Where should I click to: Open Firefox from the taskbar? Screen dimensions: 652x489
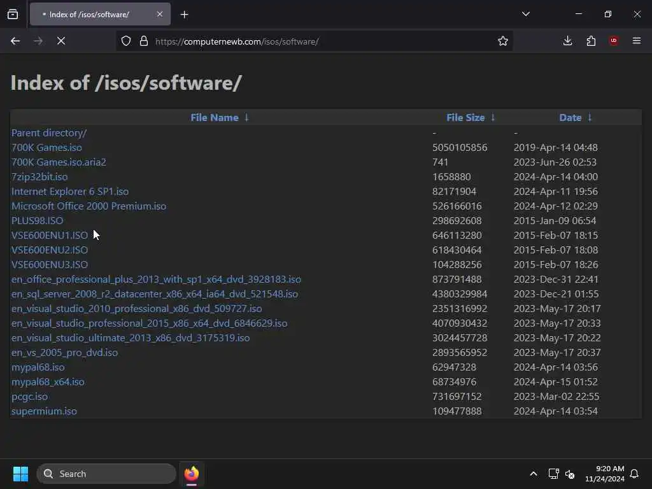click(191, 474)
